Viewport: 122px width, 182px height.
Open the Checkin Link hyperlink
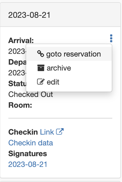(x=47, y=132)
